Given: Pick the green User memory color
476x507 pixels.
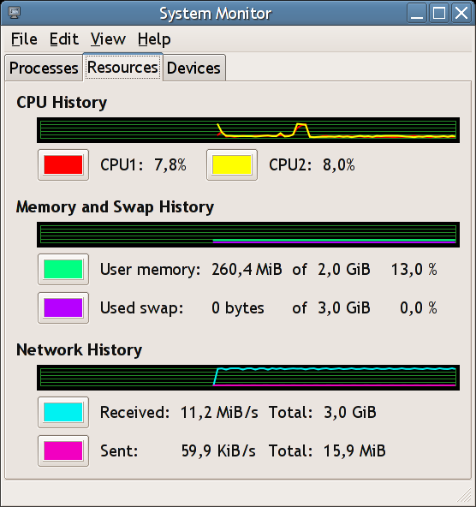Looking at the screenshot, I should [63, 269].
